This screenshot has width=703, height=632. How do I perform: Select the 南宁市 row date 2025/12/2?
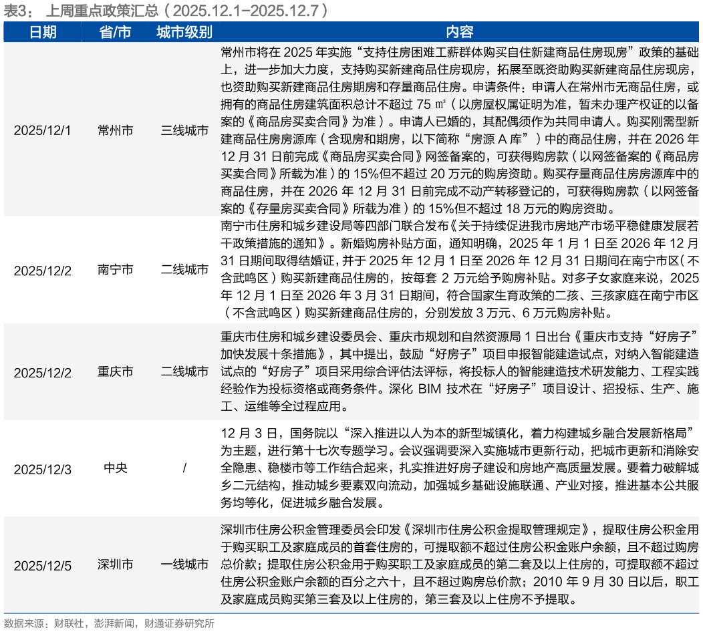[43, 271]
